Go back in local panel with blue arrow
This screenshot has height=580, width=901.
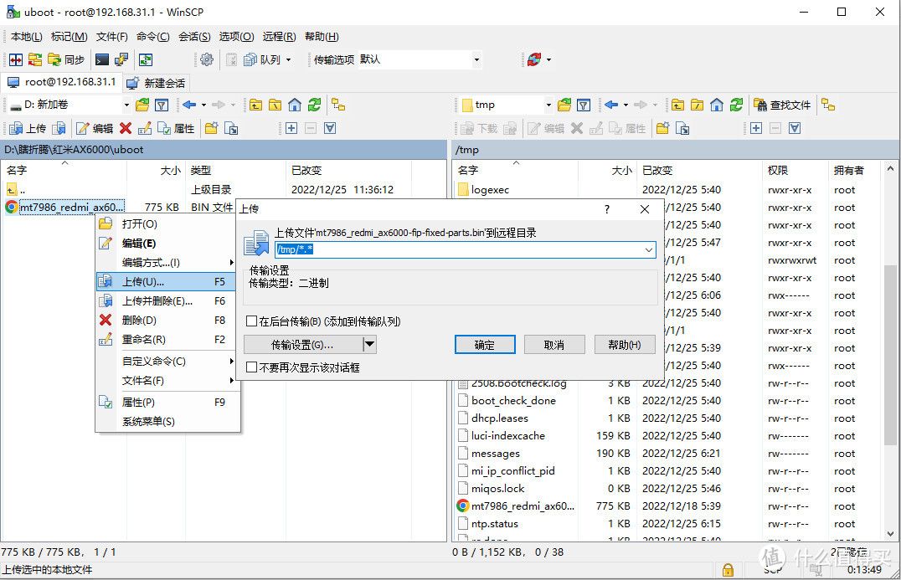(189, 105)
